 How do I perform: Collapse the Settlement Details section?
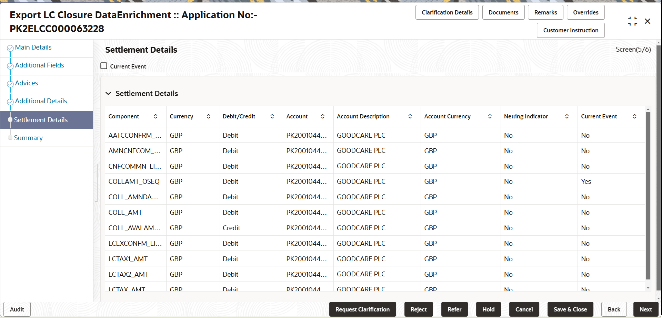click(x=108, y=93)
